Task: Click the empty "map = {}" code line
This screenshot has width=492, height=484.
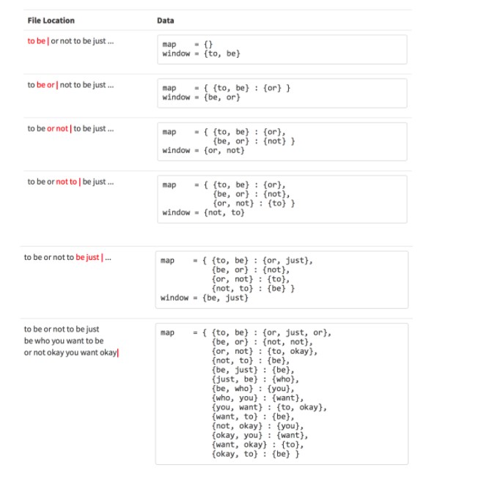Action: click(187, 45)
